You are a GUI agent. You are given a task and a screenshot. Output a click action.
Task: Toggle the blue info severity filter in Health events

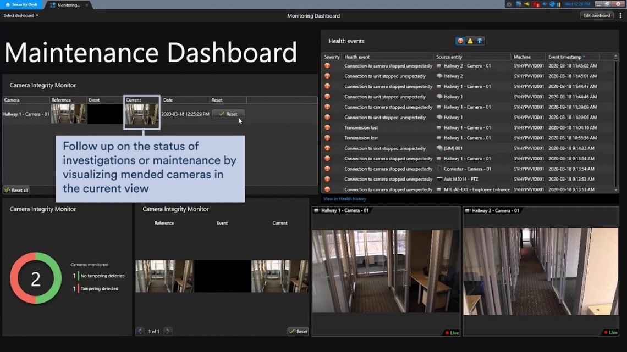[479, 41]
